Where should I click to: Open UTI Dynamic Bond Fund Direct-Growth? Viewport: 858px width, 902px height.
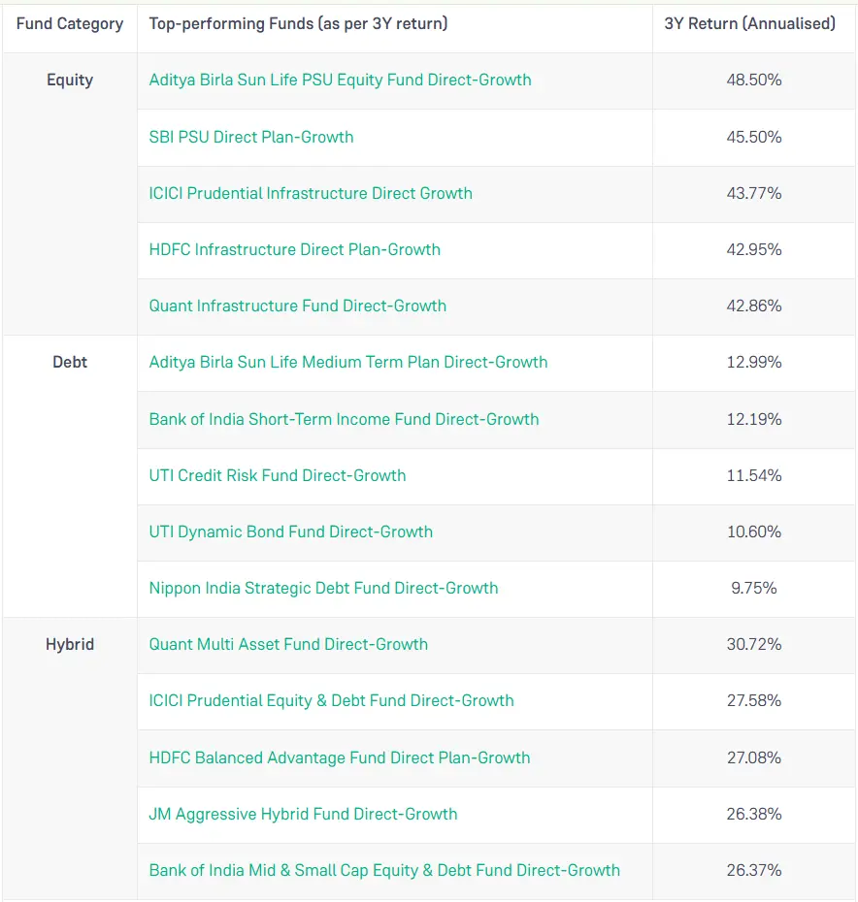[290, 532]
